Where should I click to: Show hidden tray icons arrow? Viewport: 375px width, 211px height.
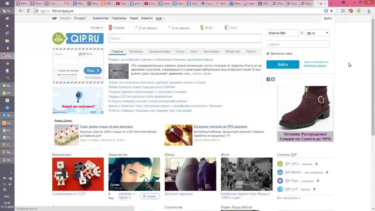[11, 173]
